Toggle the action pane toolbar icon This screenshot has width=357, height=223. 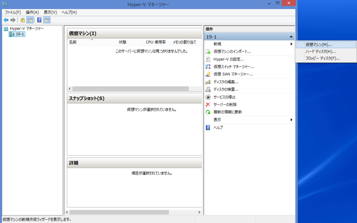coord(47,20)
